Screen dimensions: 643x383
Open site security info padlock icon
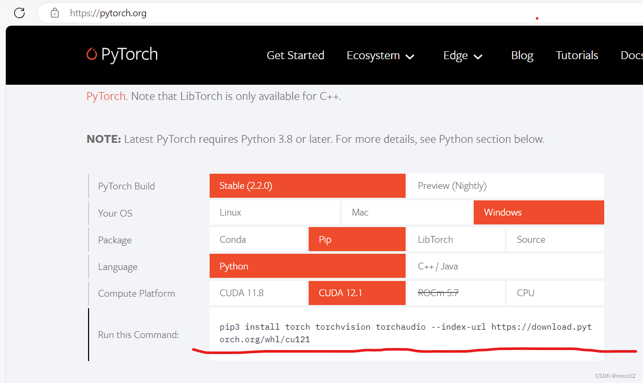55,13
